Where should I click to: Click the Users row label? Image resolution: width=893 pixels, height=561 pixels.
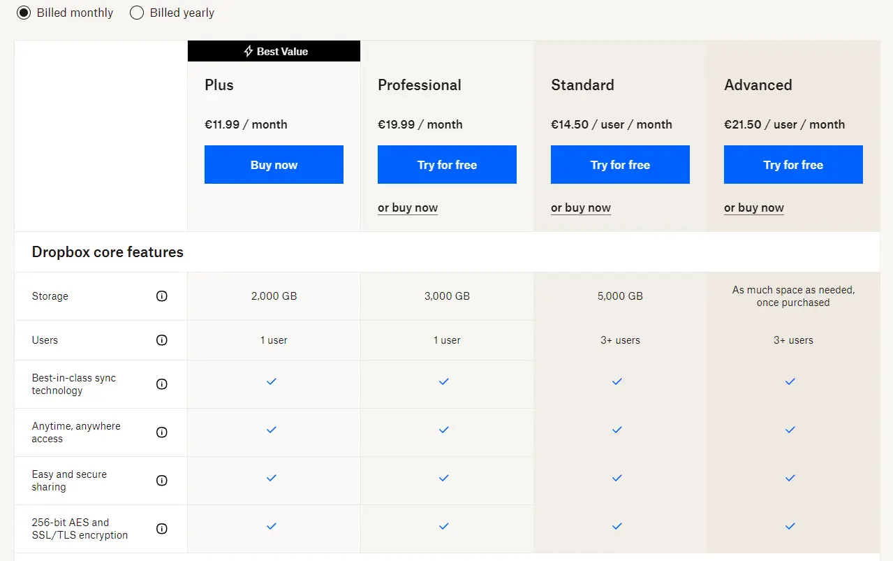(x=45, y=340)
